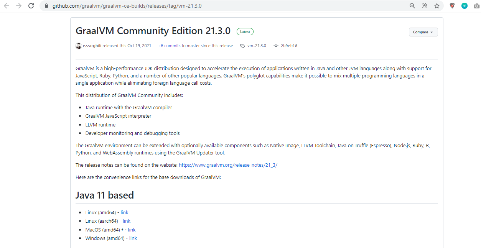Click 'Java runtime with the GraalVM compiler'
Image resolution: width=481 pixels, height=248 pixels.
[x=128, y=107]
